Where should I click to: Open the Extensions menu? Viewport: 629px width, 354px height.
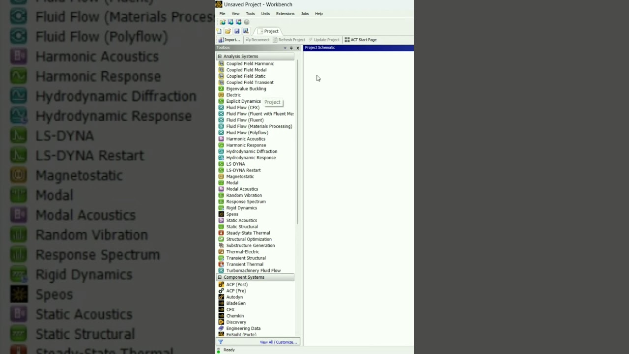click(x=285, y=14)
